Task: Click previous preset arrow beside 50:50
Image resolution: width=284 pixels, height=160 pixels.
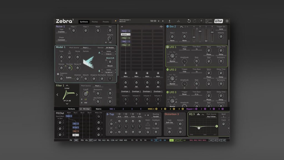Action: coord(158,21)
